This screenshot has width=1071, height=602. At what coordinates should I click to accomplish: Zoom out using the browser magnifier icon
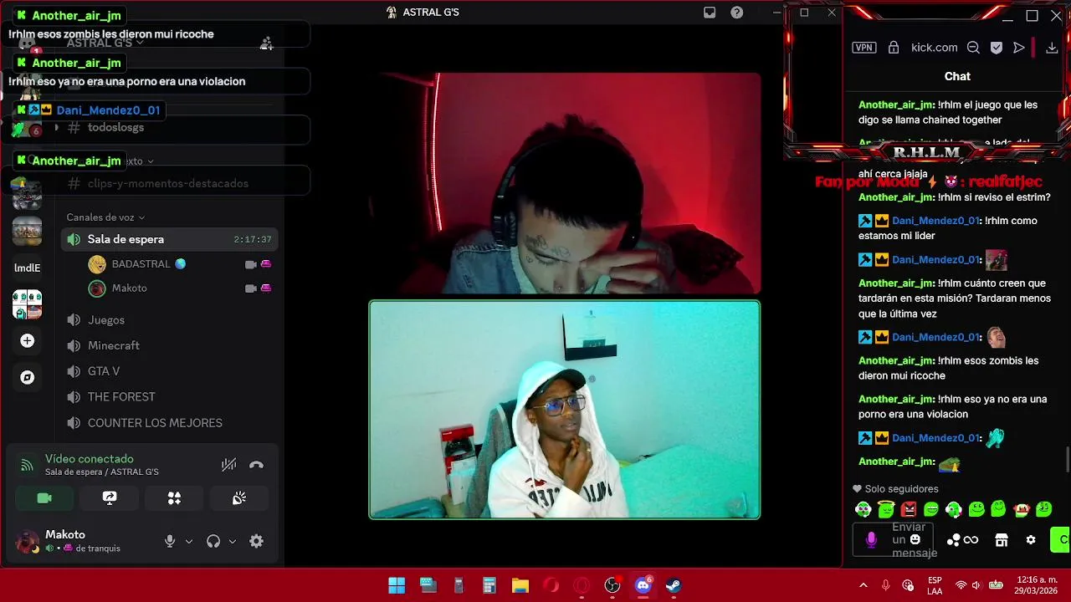[973, 48]
